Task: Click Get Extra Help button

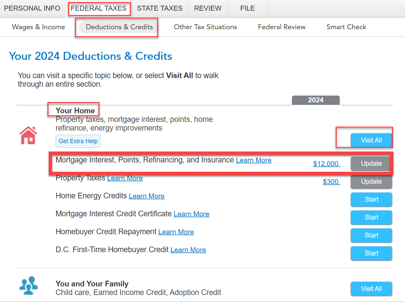Action: tap(78, 141)
